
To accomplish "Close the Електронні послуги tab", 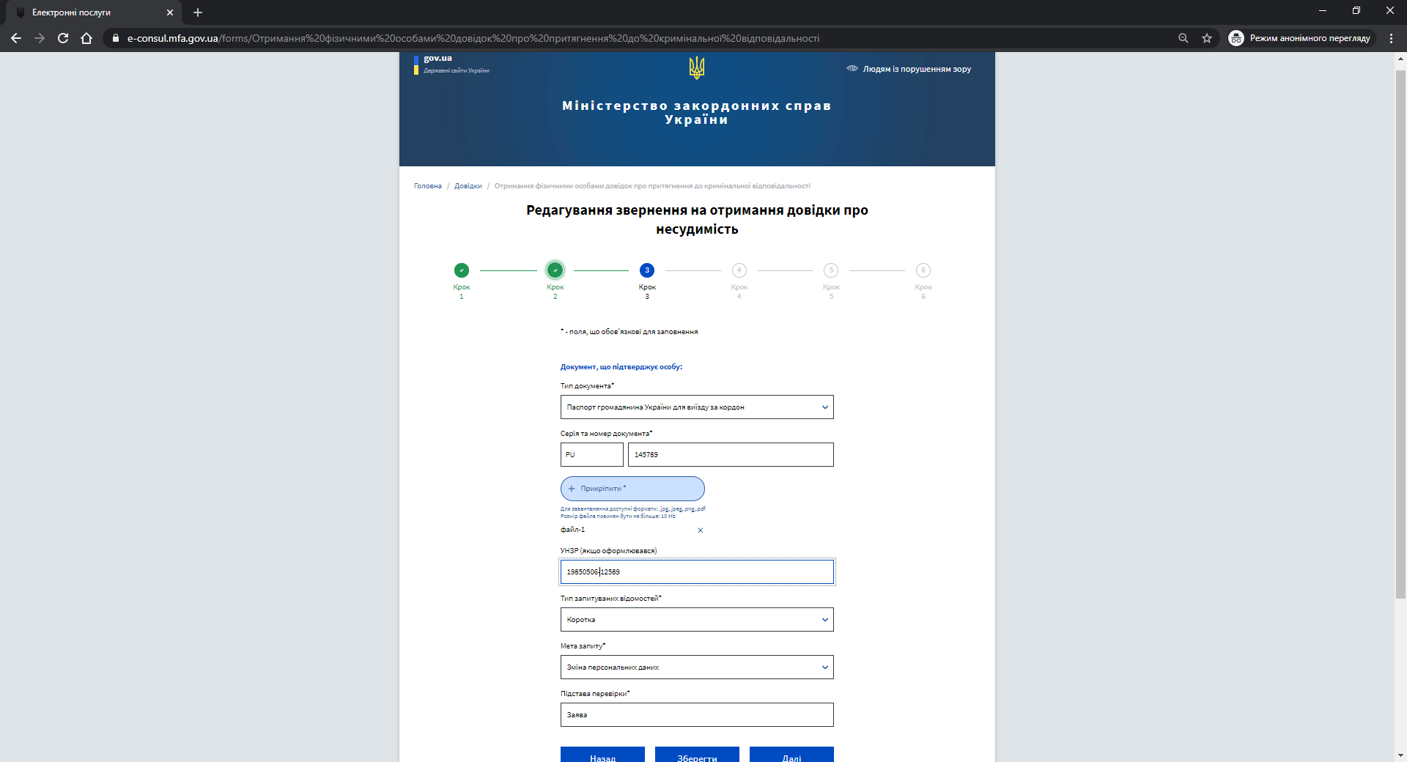I will 170,12.
